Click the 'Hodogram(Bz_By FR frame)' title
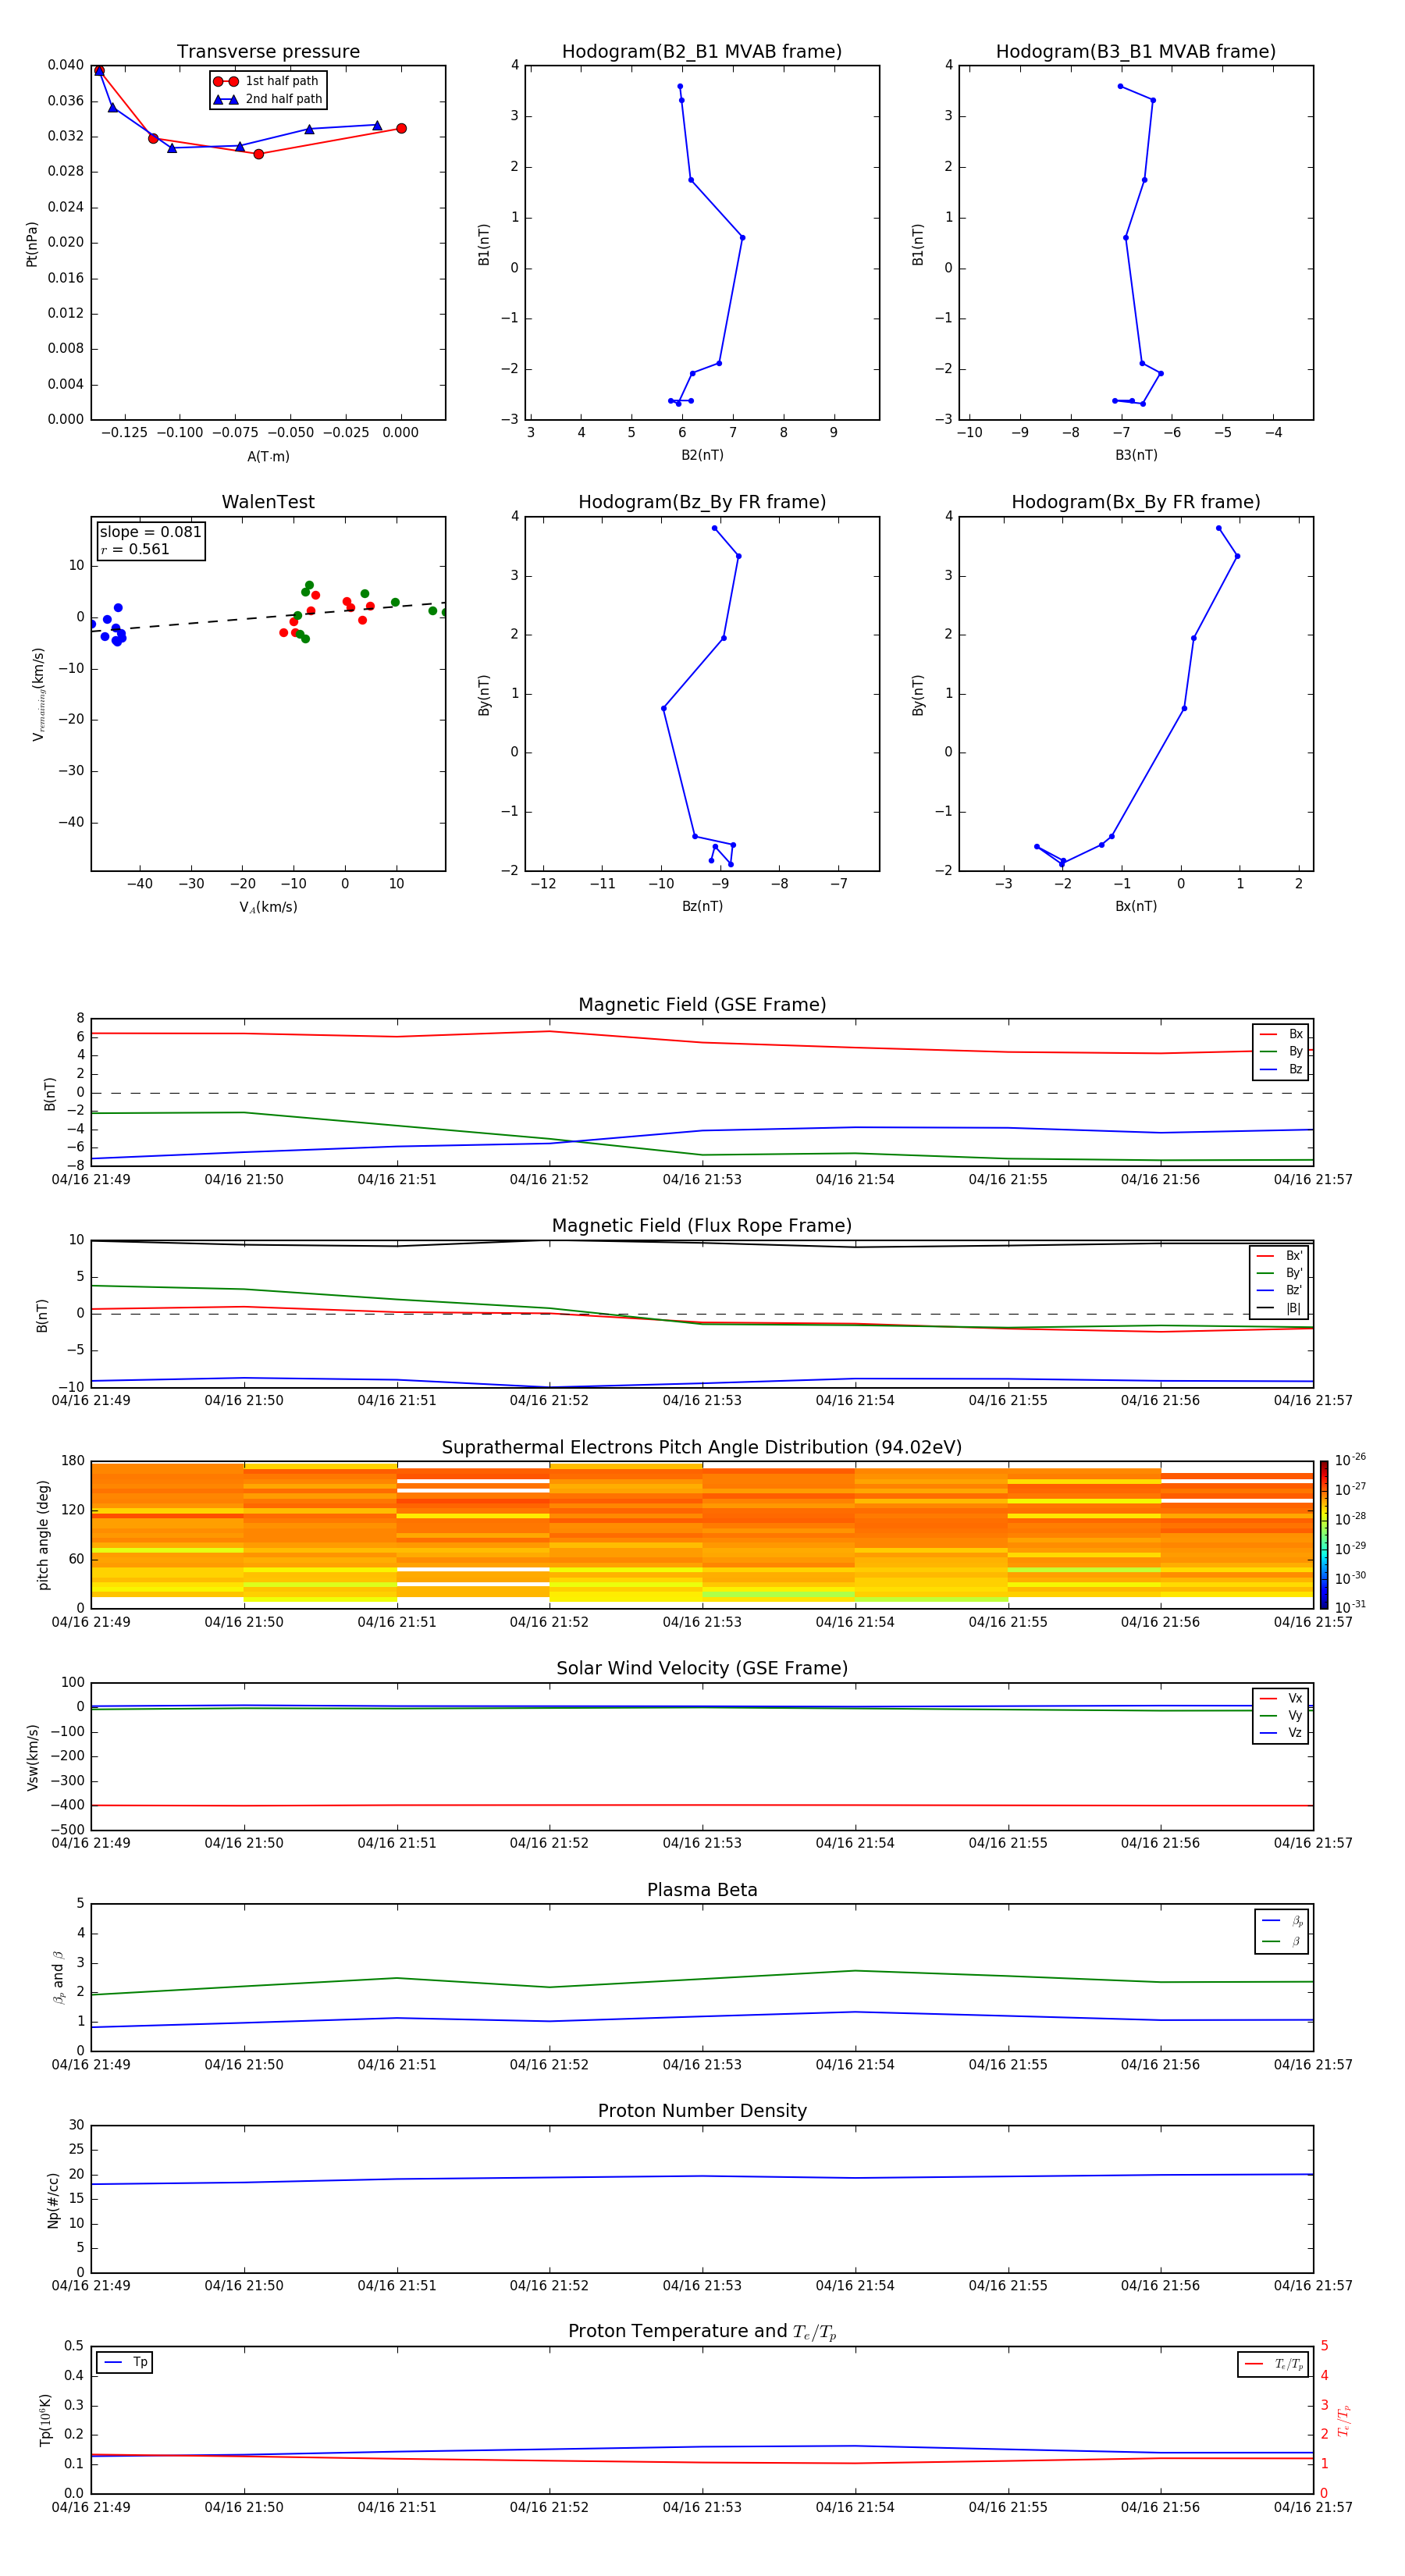 tap(702, 502)
